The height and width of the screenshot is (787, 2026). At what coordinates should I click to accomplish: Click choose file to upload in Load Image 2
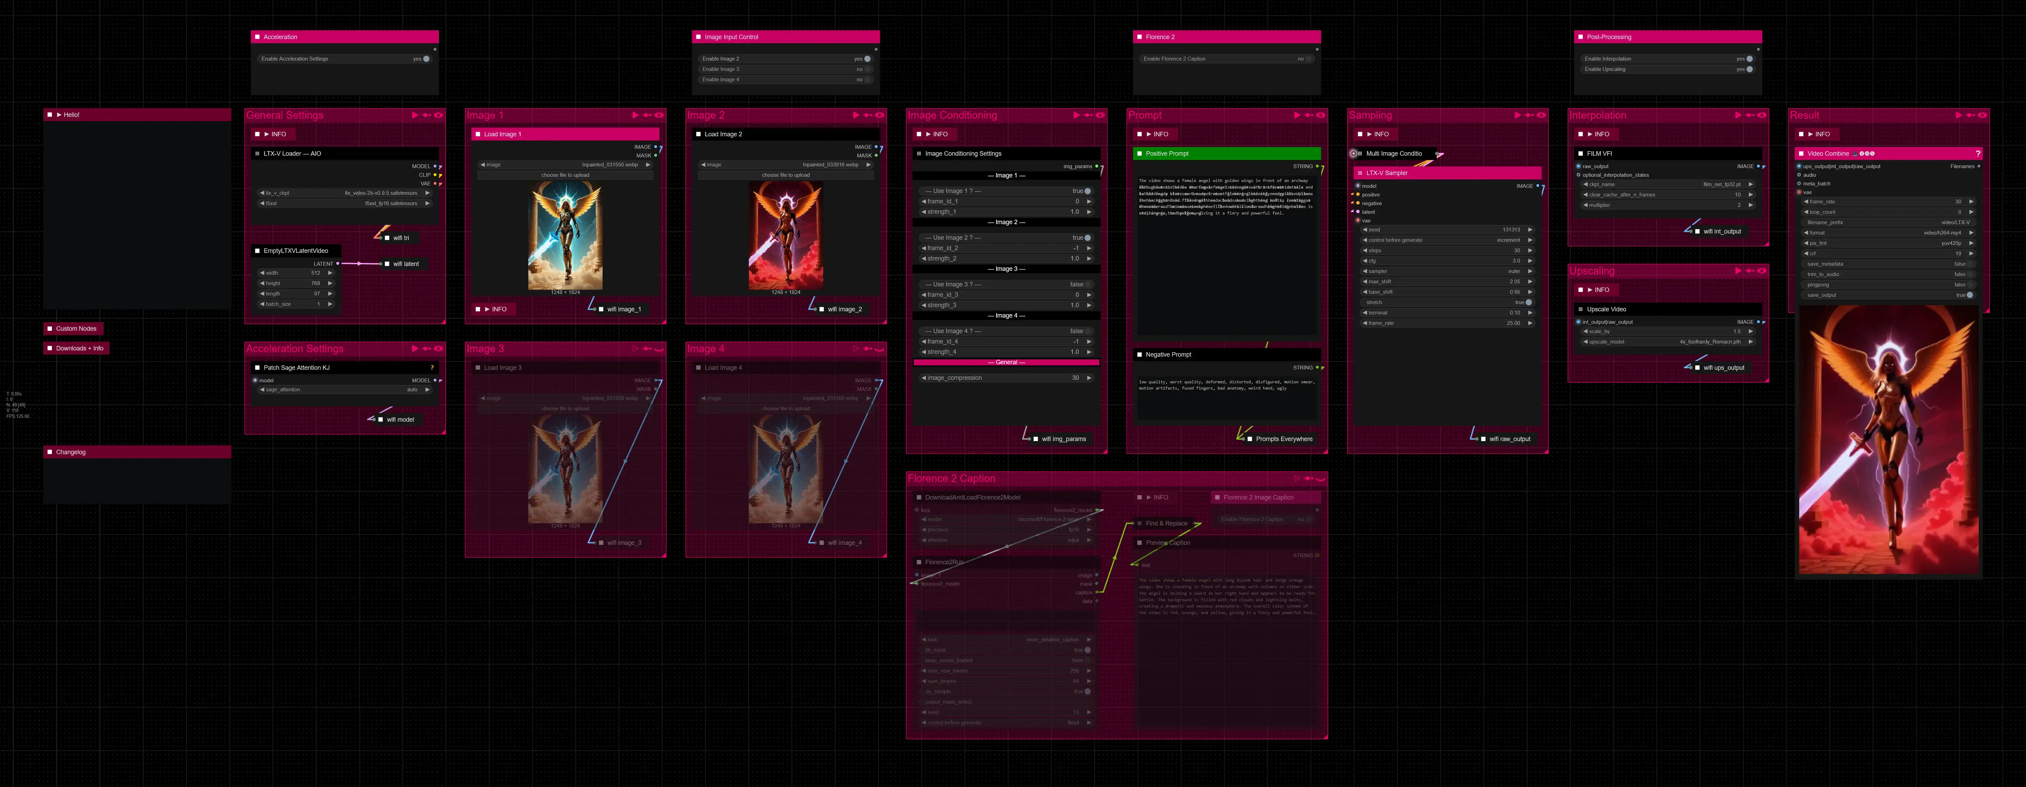[x=785, y=175]
